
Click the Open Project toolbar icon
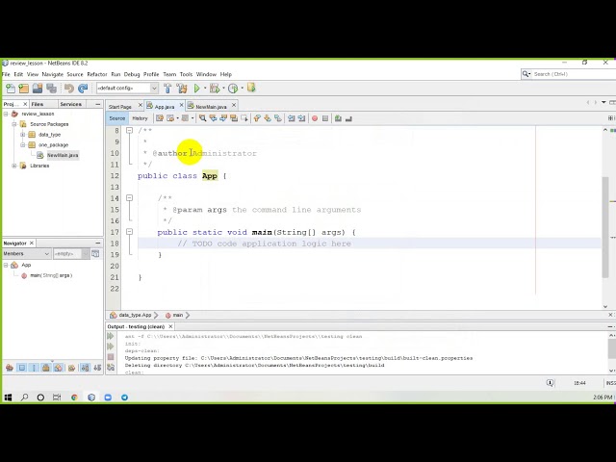(x=38, y=89)
